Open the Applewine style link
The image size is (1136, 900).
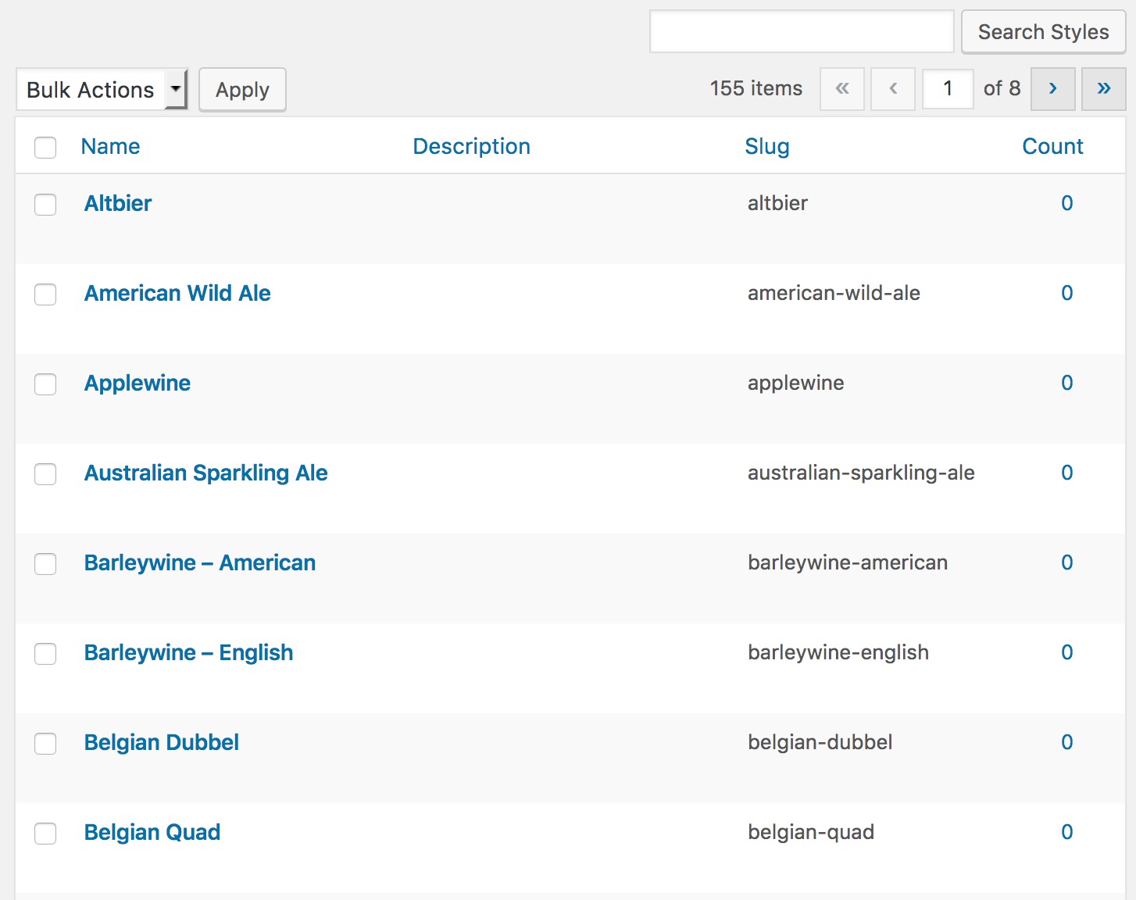[x=138, y=383]
